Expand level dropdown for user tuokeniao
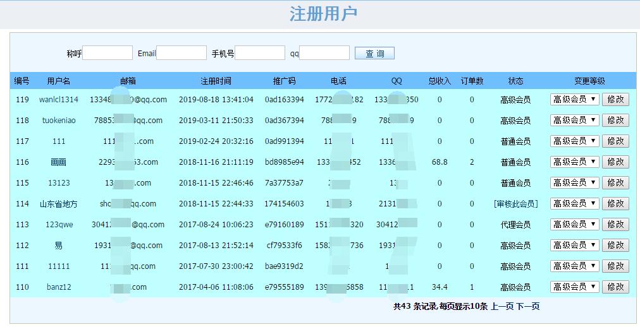 tap(574, 120)
